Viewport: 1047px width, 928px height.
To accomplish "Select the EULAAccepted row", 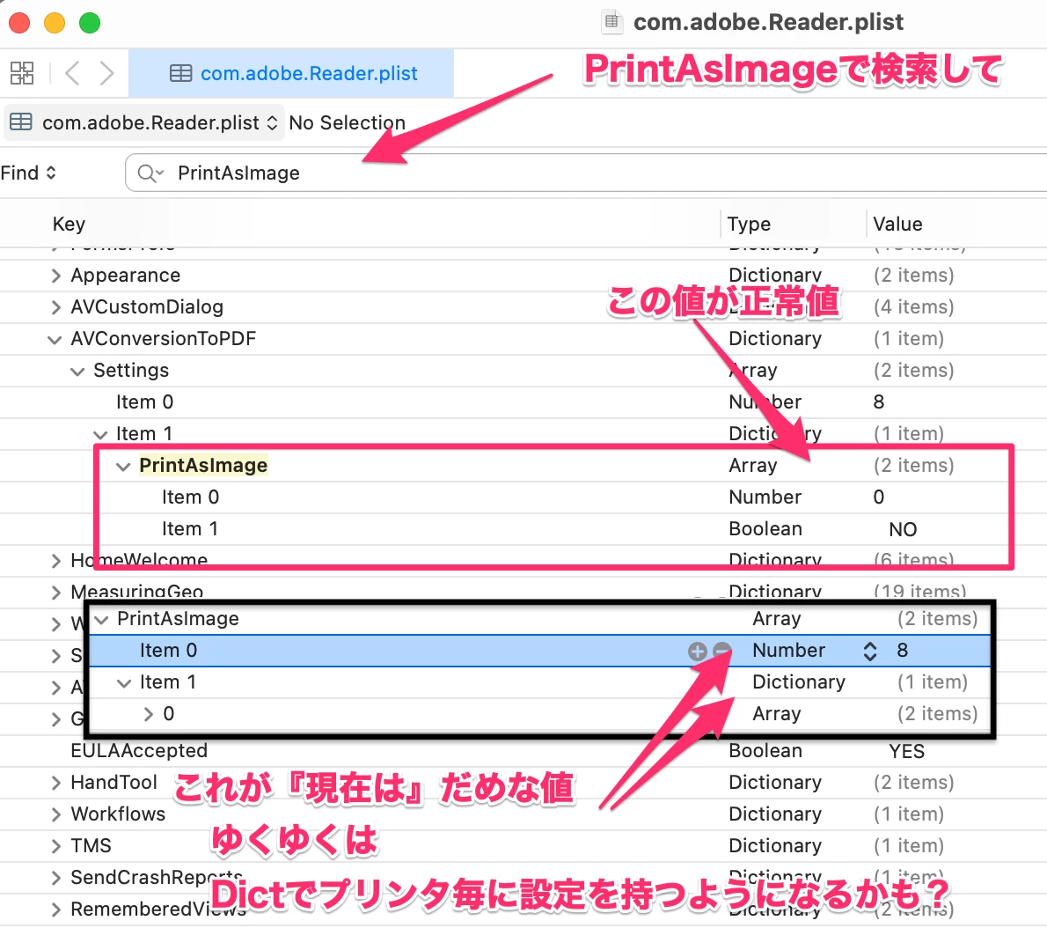I will click(523, 751).
